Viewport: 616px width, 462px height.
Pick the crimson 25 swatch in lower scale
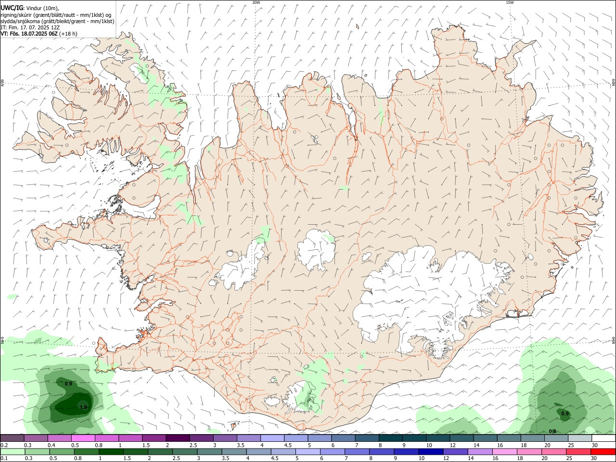[x=578, y=451]
